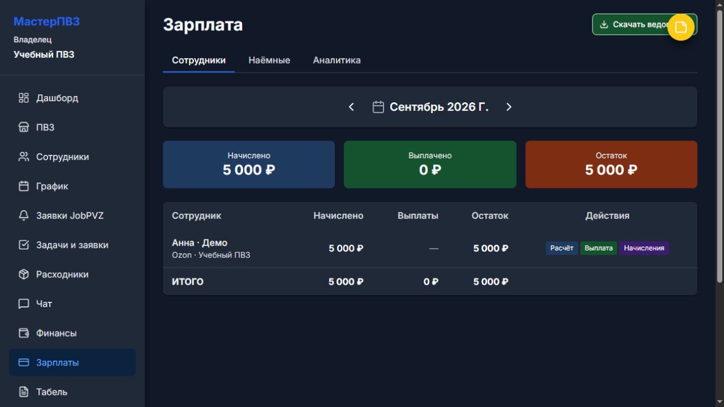Select Зарплаты in the sidebar

click(x=72, y=362)
